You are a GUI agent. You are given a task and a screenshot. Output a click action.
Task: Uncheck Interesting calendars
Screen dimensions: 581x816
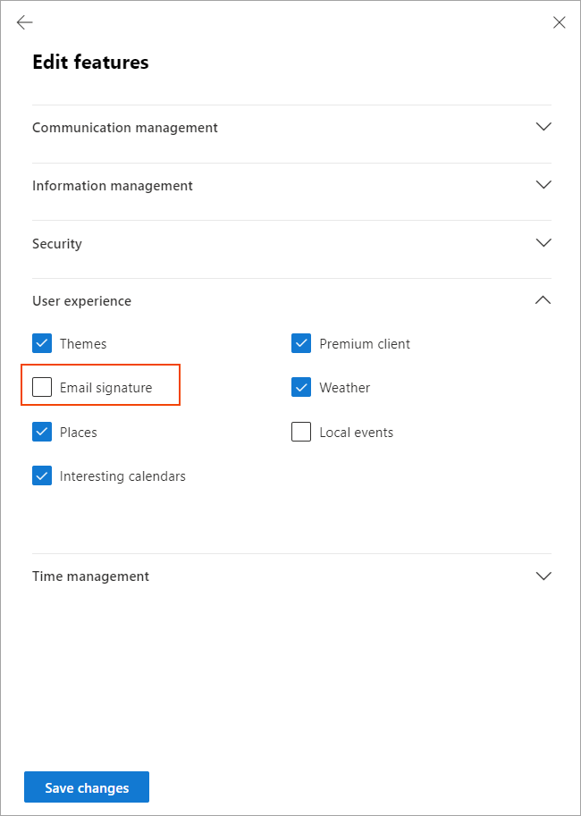[41, 475]
